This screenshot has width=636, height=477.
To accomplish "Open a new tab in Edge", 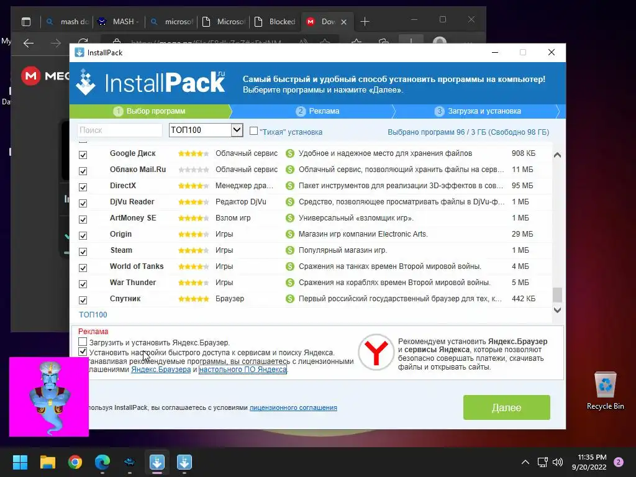I will pos(365,22).
